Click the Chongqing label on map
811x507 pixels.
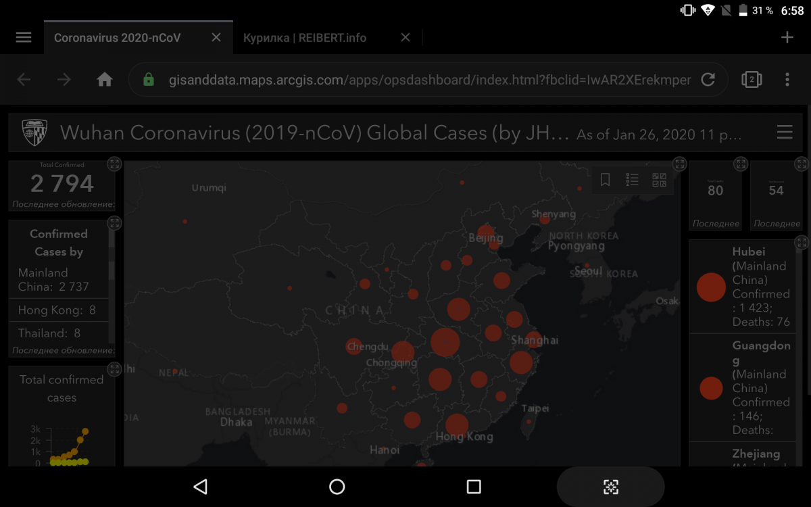(x=391, y=363)
